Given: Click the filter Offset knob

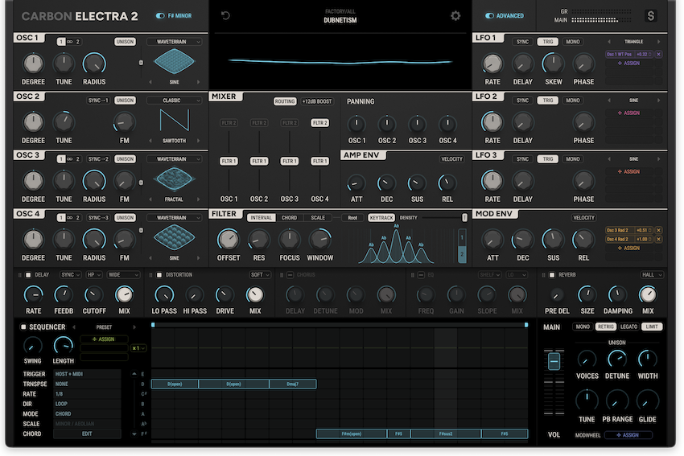Looking at the screenshot, I should [x=229, y=240].
